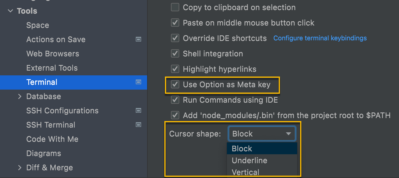
Task: Toggle Highlight hyperlinks checkbox
Action: tap(175, 69)
